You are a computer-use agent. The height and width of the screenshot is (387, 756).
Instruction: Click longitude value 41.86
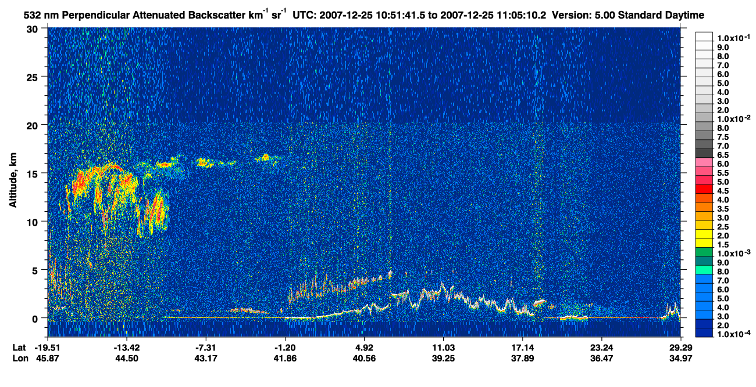pyautogui.click(x=285, y=358)
